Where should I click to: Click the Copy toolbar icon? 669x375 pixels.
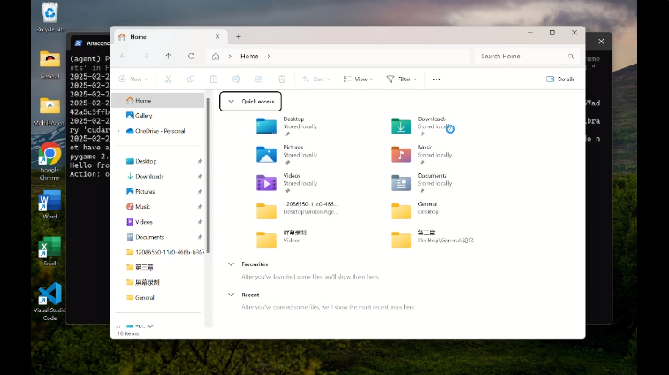(191, 79)
